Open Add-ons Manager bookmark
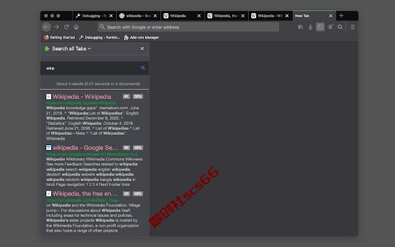 pyautogui.click(x=141, y=37)
